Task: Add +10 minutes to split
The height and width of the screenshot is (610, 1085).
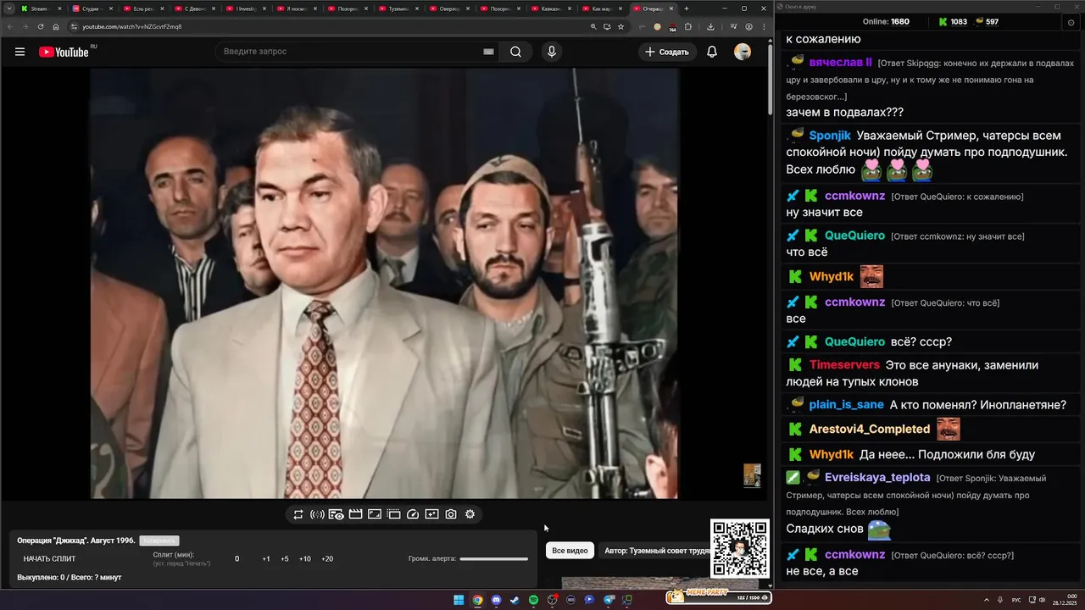Action: point(305,559)
